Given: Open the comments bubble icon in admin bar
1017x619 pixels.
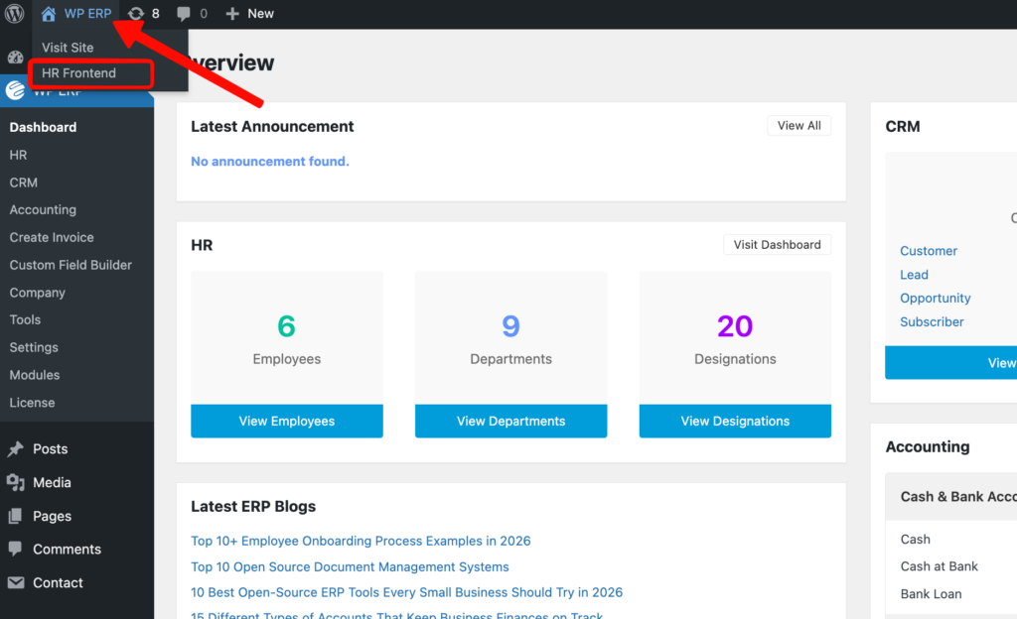Looking at the screenshot, I should 184,14.
